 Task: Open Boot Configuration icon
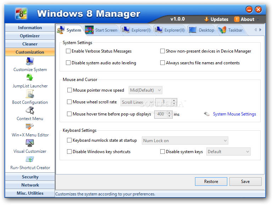tap(30, 94)
